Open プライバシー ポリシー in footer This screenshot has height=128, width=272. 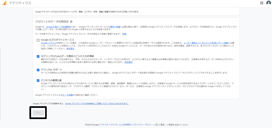(143, 124)
